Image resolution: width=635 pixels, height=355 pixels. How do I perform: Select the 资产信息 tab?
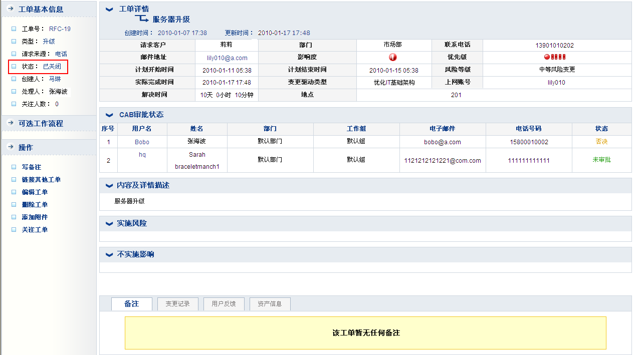coord(270,304)
